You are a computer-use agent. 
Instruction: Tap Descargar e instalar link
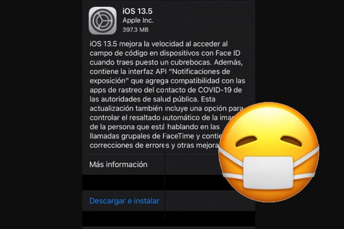(124, 201)
